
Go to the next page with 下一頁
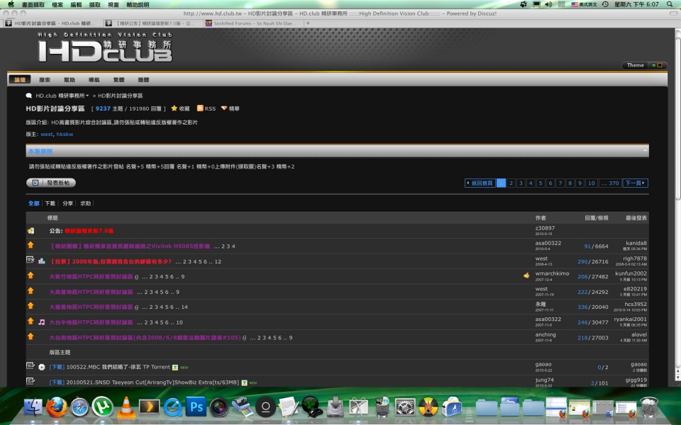[635, 183]
